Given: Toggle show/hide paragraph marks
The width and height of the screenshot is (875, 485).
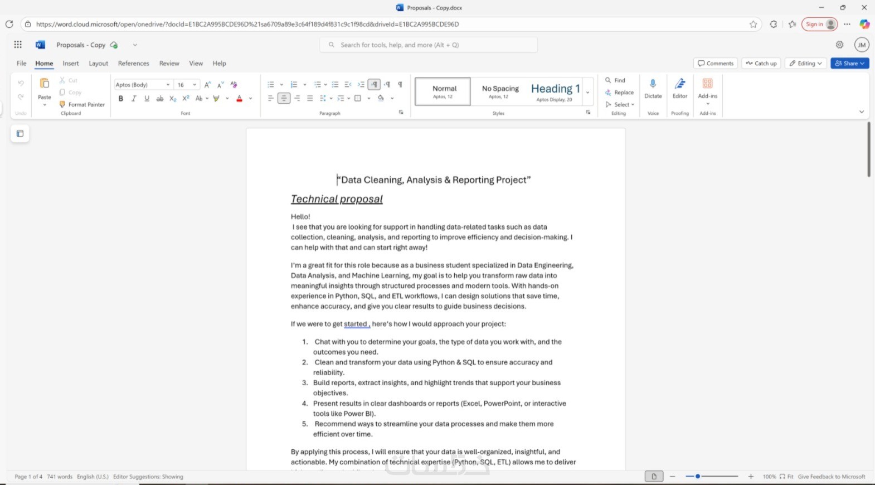Looking at the screenshot, I should pos(400,85).
